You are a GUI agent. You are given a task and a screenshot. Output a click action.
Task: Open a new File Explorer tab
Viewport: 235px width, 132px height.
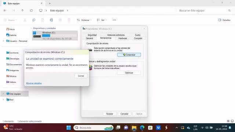point(50,3)
